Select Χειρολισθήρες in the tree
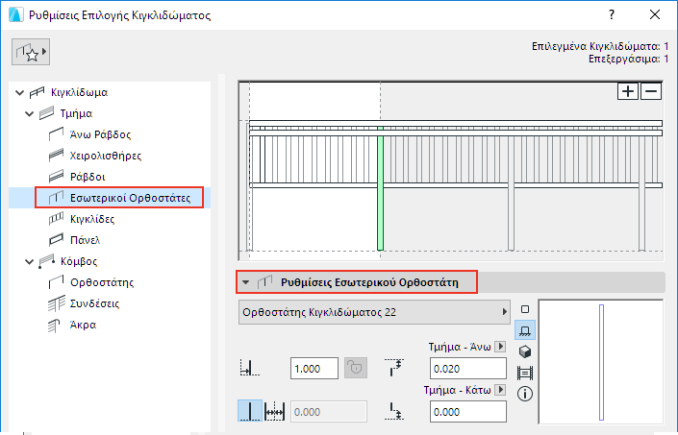678x435 pixels. 106,156
